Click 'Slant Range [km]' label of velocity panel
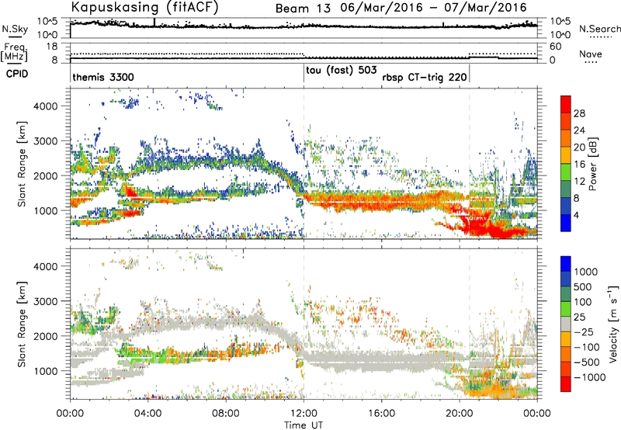 tap(22, 324)
